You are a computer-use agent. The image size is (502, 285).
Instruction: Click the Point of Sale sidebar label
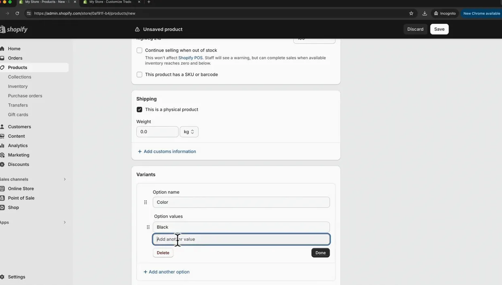tap(21, 198)
